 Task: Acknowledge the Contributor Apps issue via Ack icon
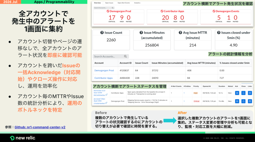click(x=237, y=93)
